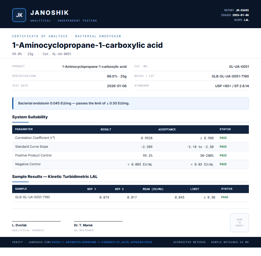
Task: Click the Analytical Chemist title
Action: point(28,230)
